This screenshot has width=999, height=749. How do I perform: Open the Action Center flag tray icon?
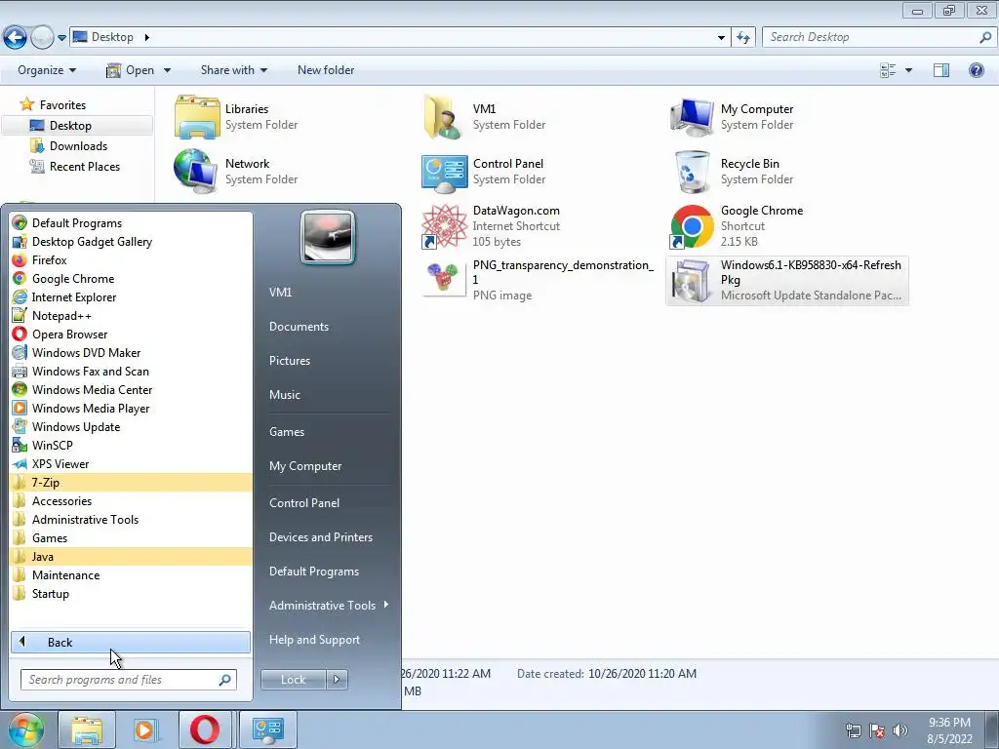click(877, 730)
